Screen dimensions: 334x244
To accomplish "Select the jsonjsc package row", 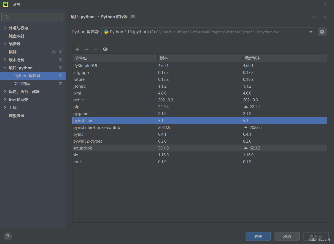I will tap(200, 86).
